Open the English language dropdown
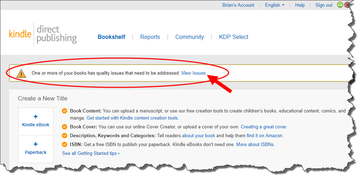Viewport: 363px width, 180px height. (x=275, y=5)
